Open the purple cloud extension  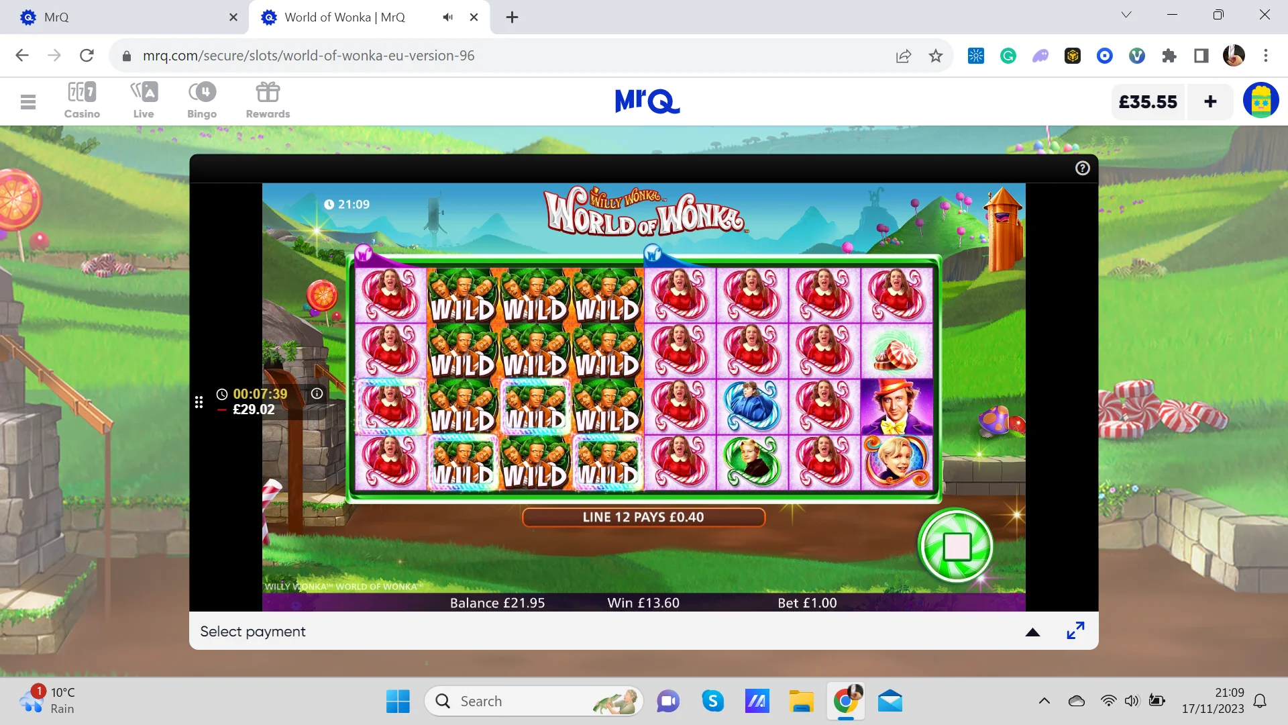tap(1040, 56)
